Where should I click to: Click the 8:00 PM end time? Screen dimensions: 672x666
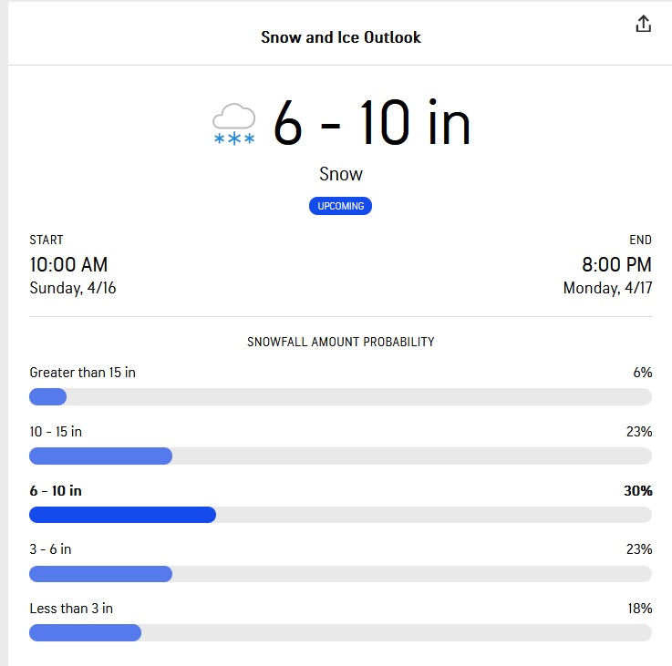(x=616, y=265)
